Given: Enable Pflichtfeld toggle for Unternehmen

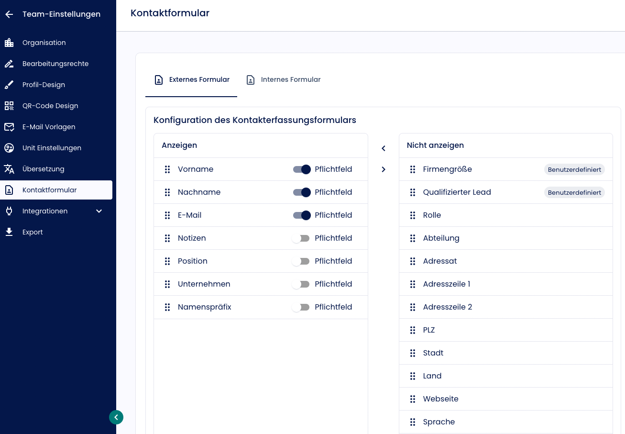Looking at the screenshot, I should [x=301, y=284].
